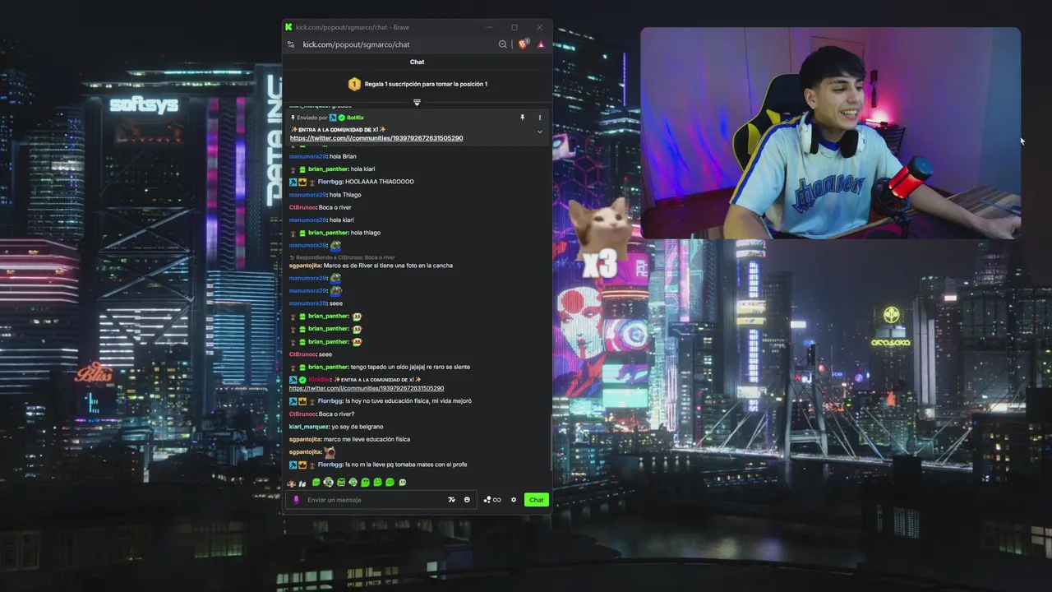Open kiari_marquez profile from Belgrano message
This screenshot has height=592, width=1052.
(x=309, y=427)
